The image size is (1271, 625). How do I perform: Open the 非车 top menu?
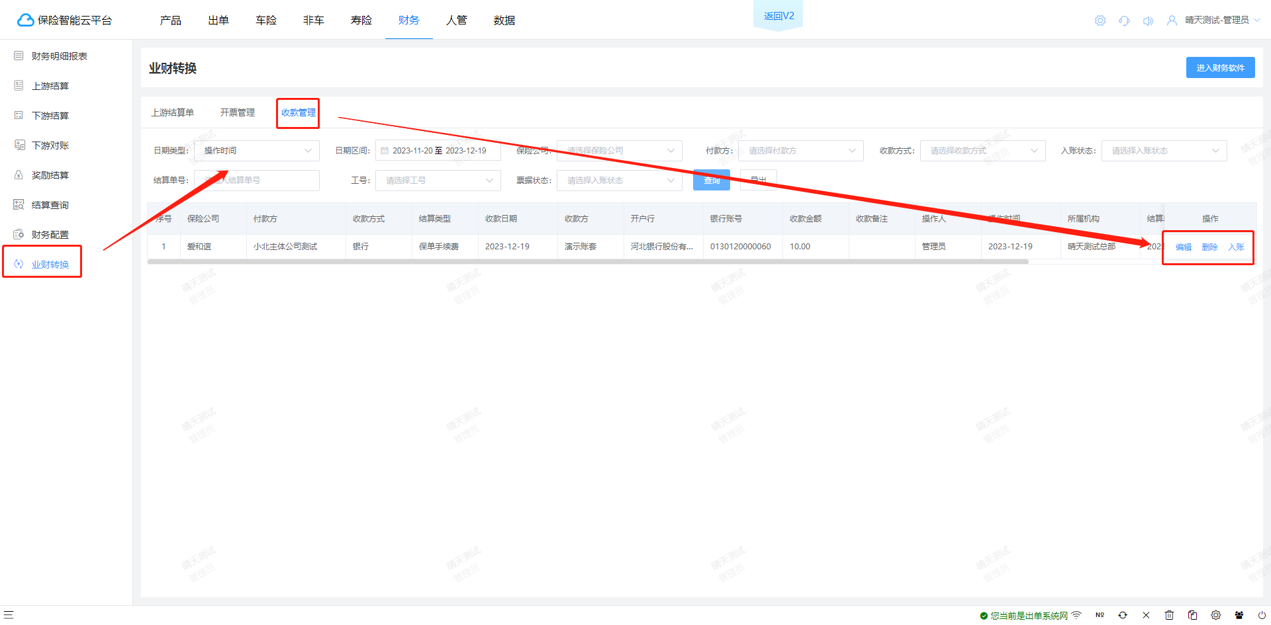pos(314,21)
